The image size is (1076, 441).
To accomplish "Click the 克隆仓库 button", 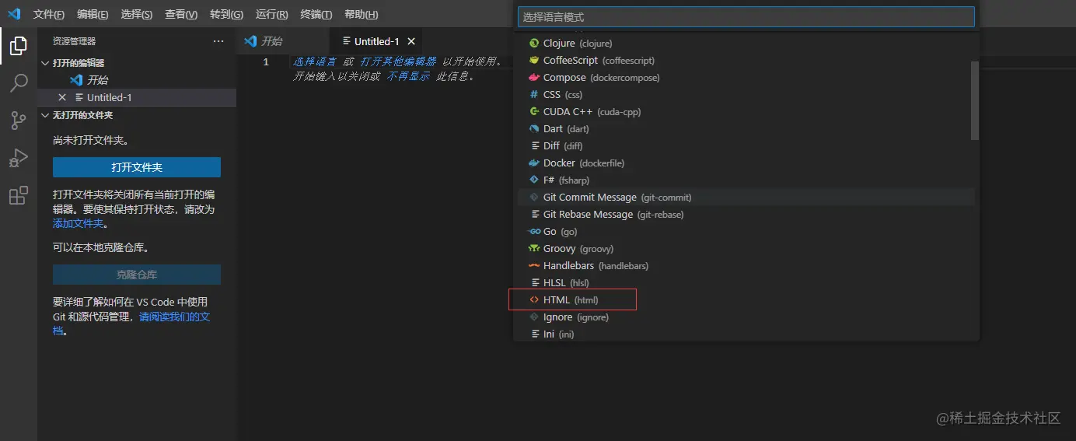I will [137, 275].
